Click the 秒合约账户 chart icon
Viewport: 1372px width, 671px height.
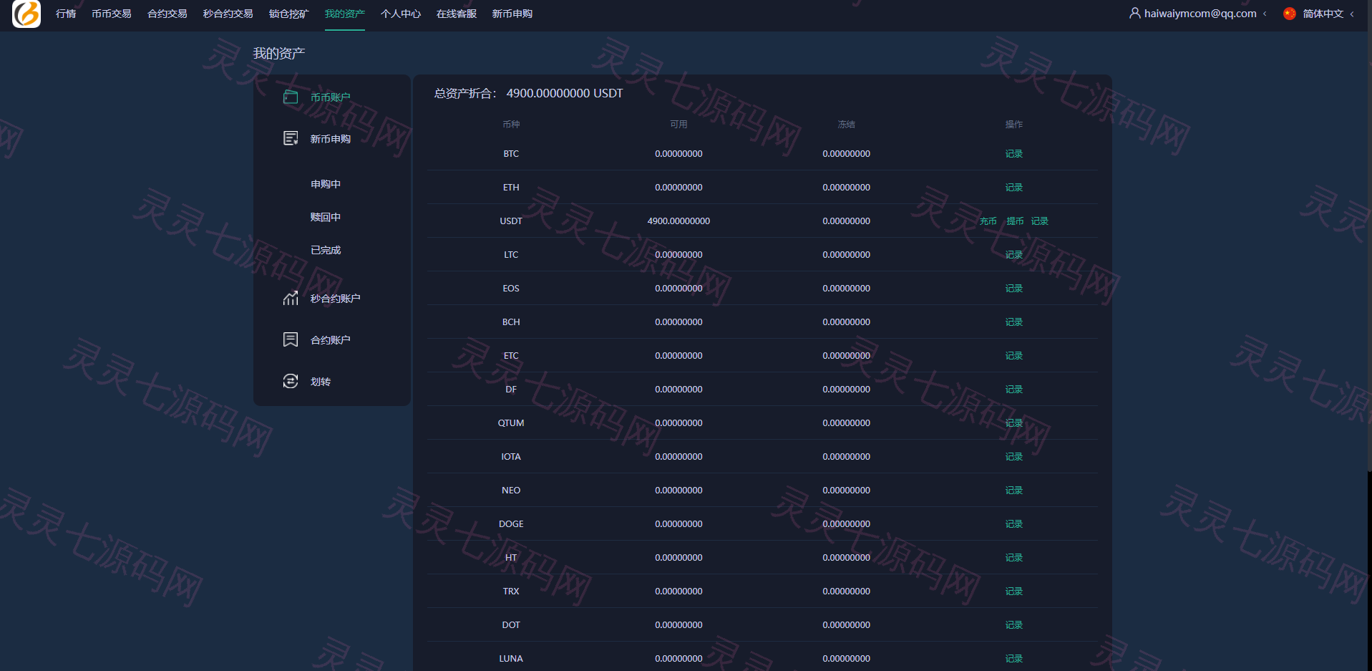[291, 298]
